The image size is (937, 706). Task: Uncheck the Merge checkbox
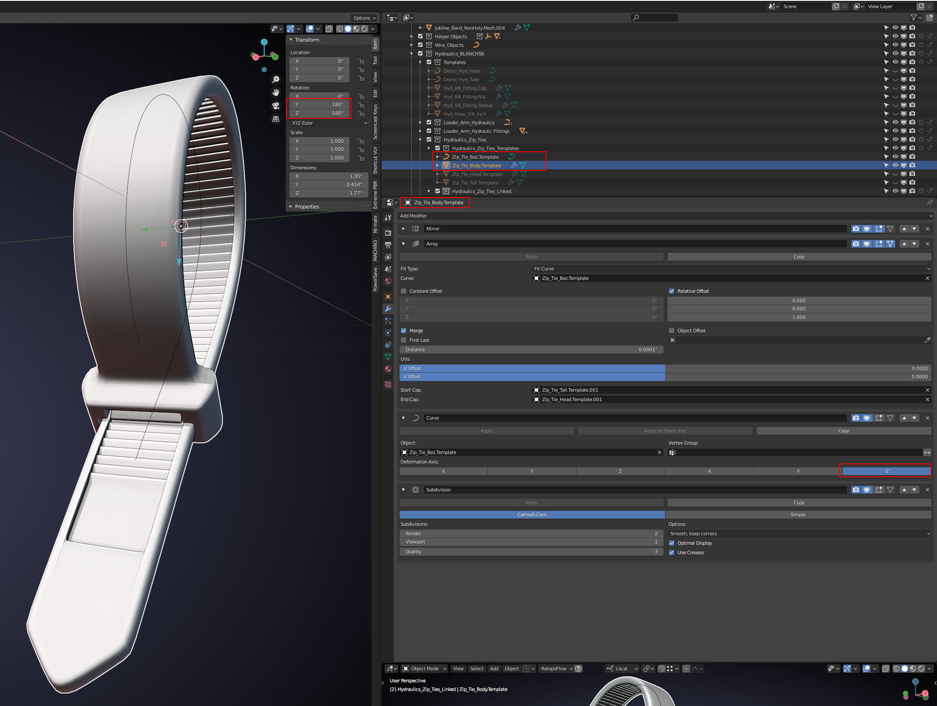(x=404, y=331)
